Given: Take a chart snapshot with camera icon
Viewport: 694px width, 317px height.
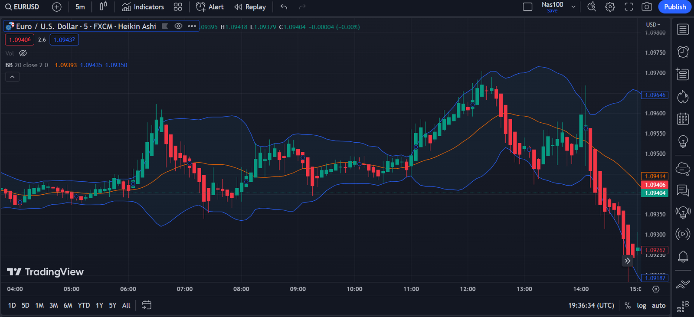Looking at the screenshot, I should [647, 7].
